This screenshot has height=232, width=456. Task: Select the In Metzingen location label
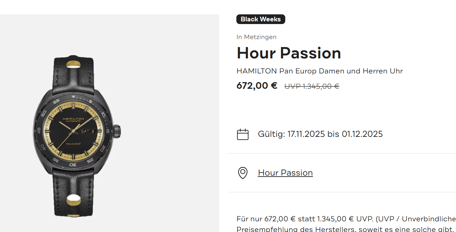(x=256, y=37)
